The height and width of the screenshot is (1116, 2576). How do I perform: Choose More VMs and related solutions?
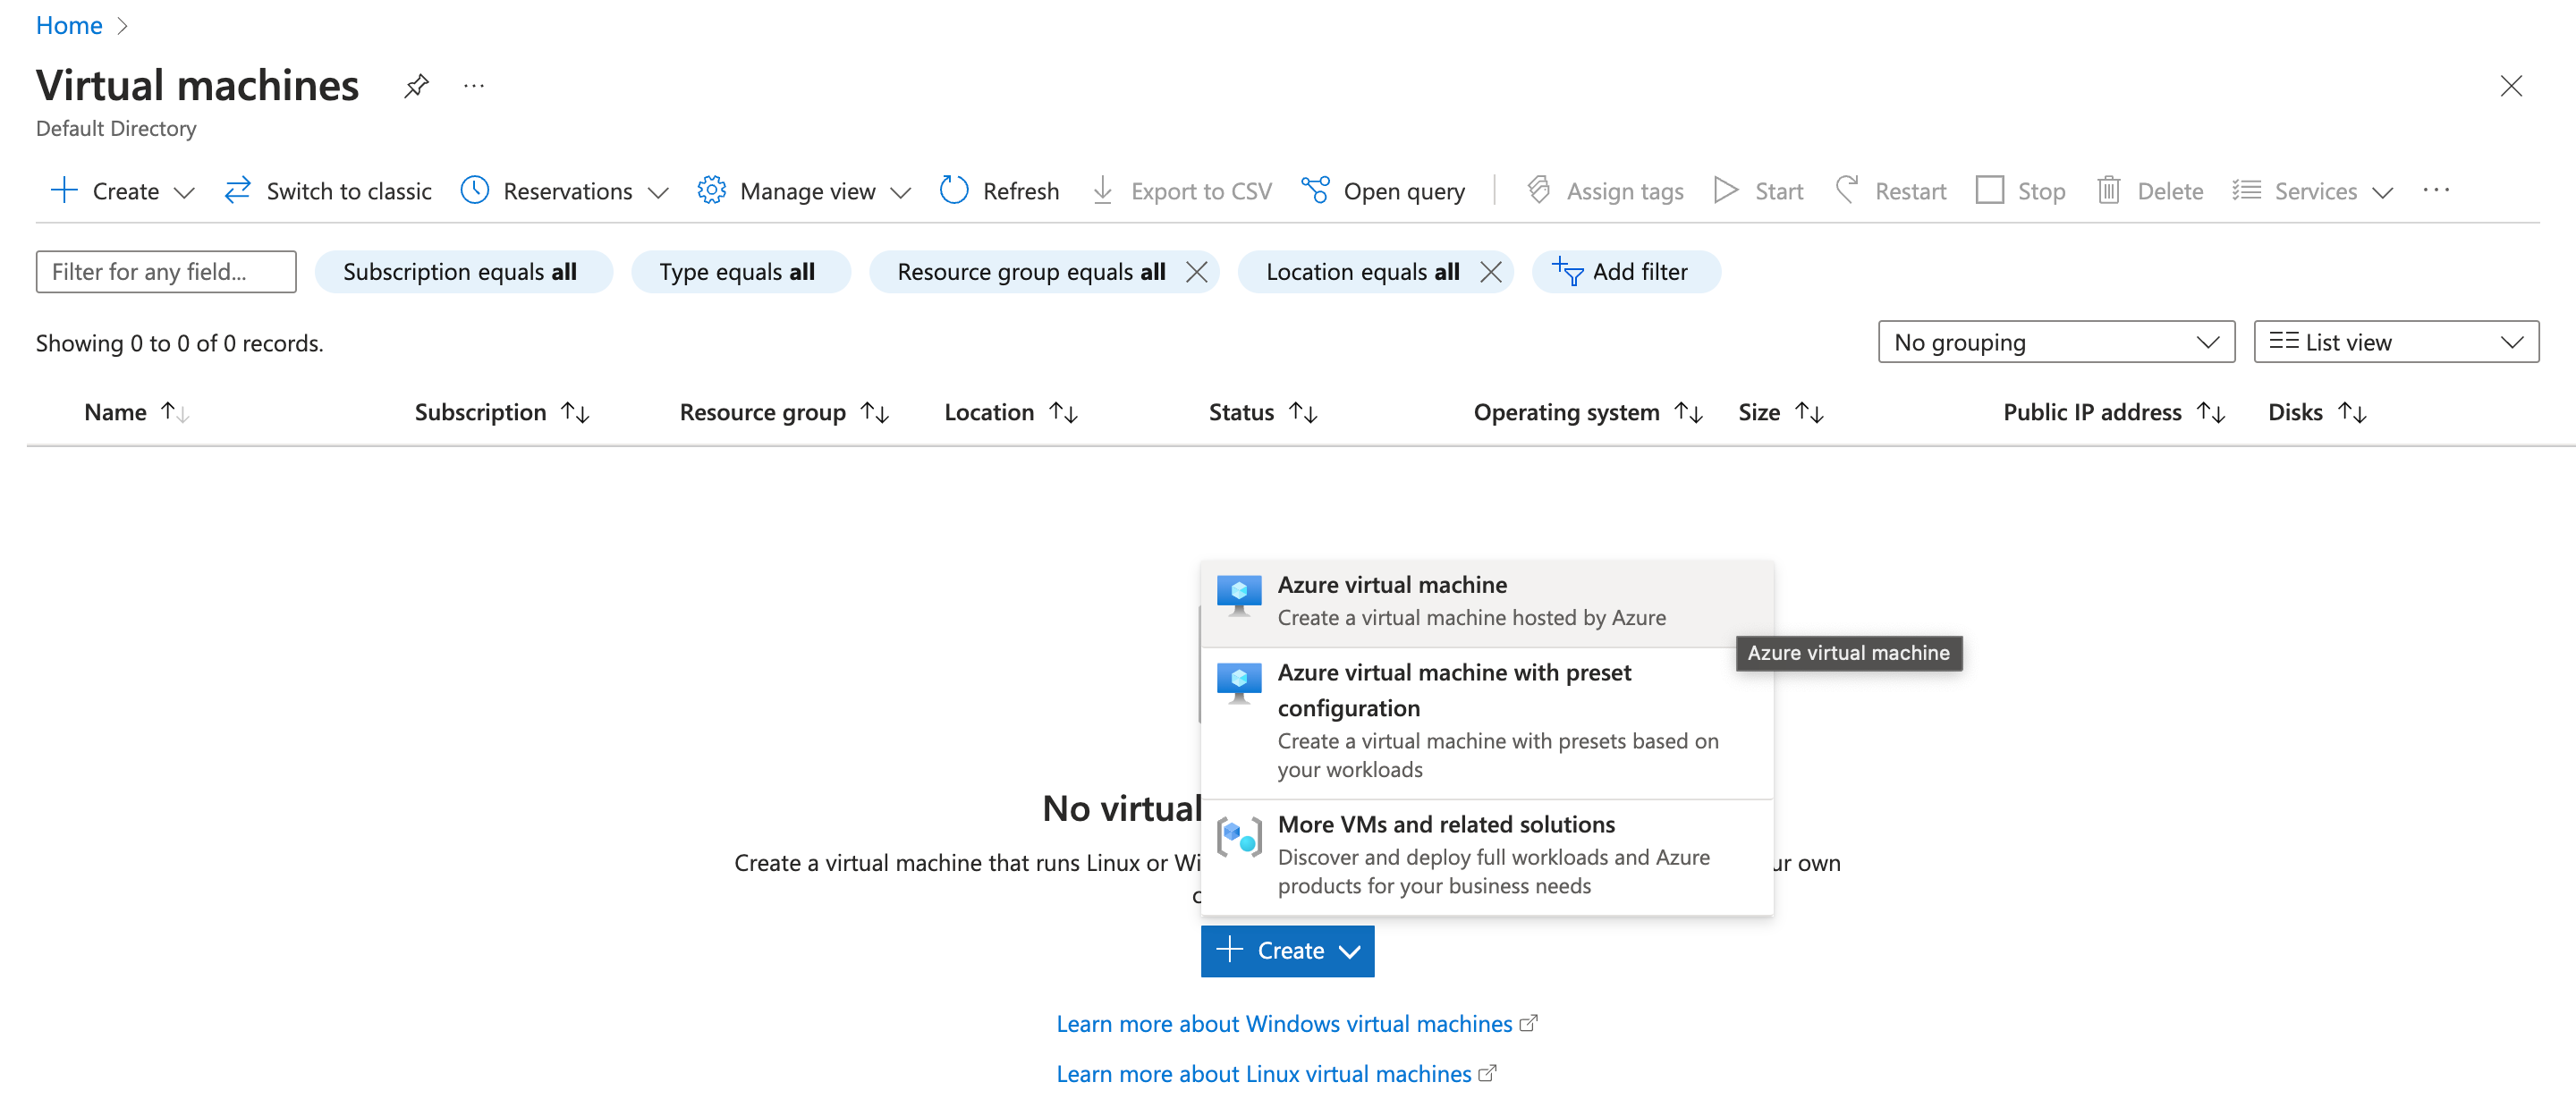coord(1445,824)
